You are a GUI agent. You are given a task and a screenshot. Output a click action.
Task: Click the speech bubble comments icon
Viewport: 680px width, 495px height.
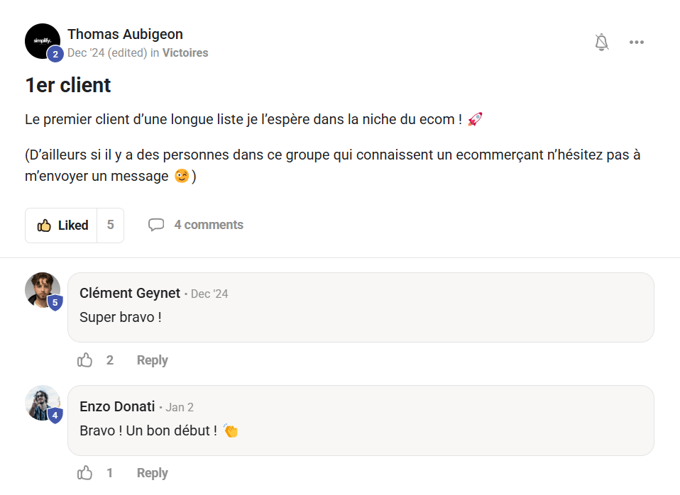pos(155,225)
